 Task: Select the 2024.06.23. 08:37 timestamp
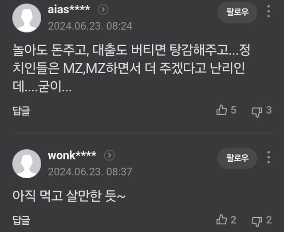click(x=90, y=172)
